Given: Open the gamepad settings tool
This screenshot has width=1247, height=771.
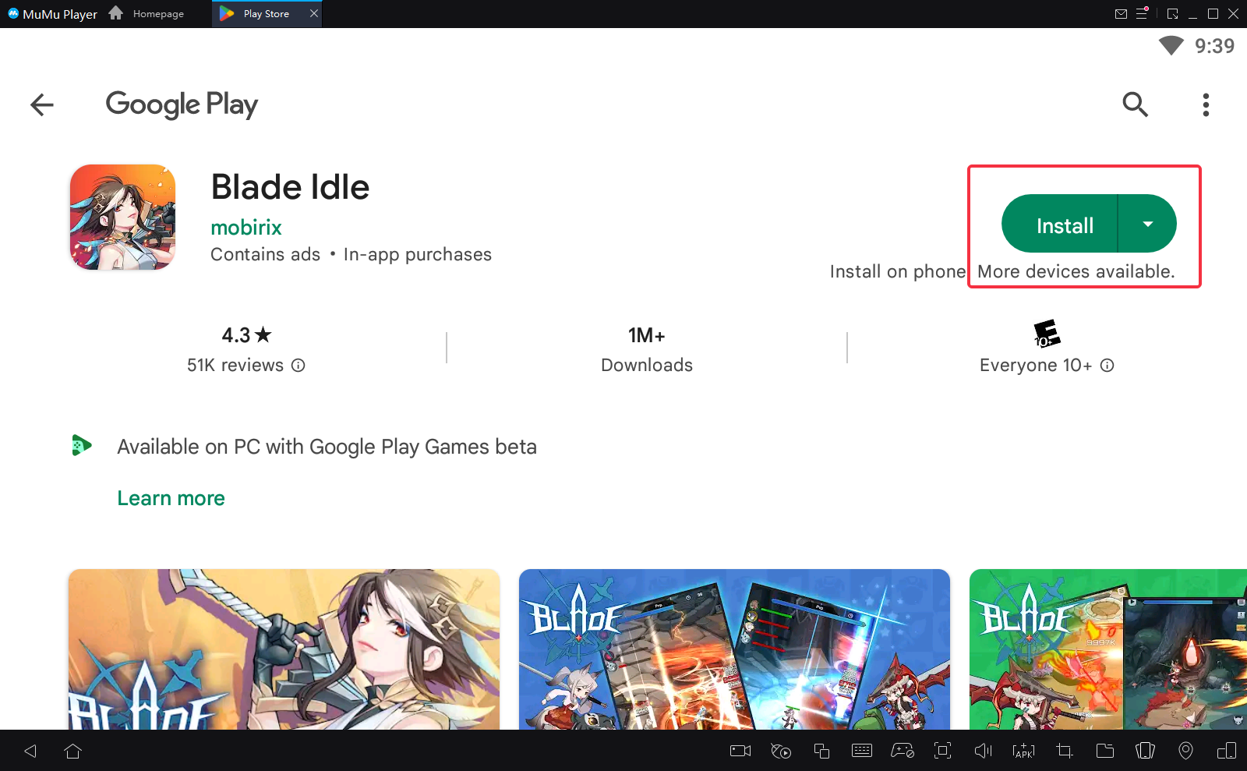Looking at the screenshot, I should 903,751.
